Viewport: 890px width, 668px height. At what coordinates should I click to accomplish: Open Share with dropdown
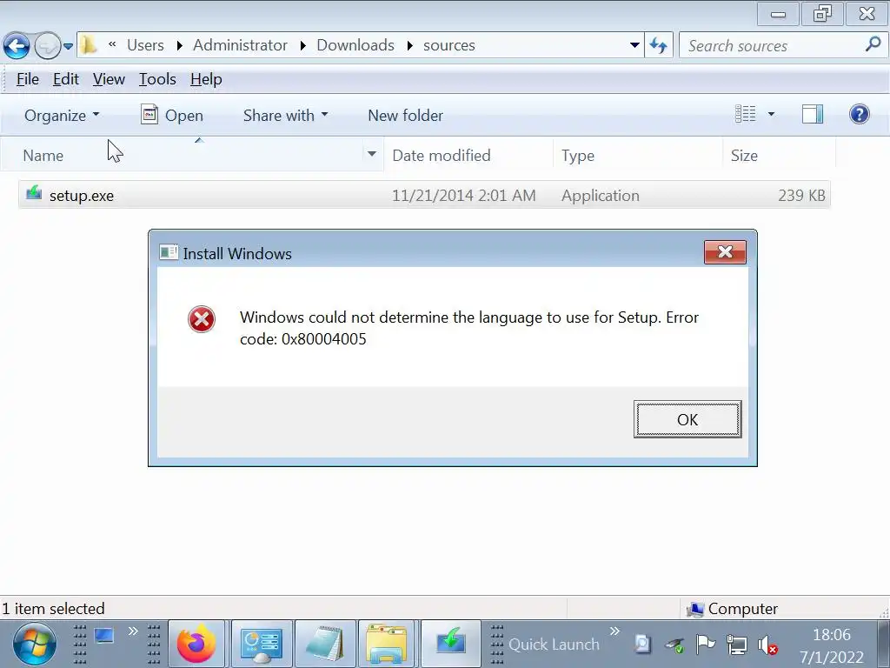point(285,116)
